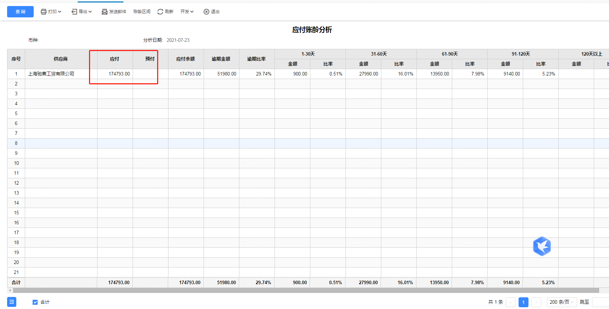Click the 5.23% ratio in row 1
Image resolution: width=609 pixels, height=309 pixels.
click(x=548, y=74)
